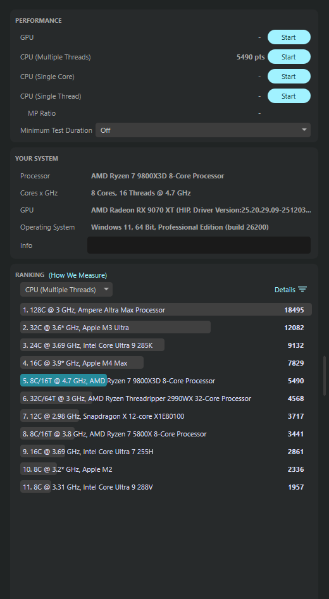Click the Info input field
Viewport: 329px width, 599px height.
tap(199, 245)
